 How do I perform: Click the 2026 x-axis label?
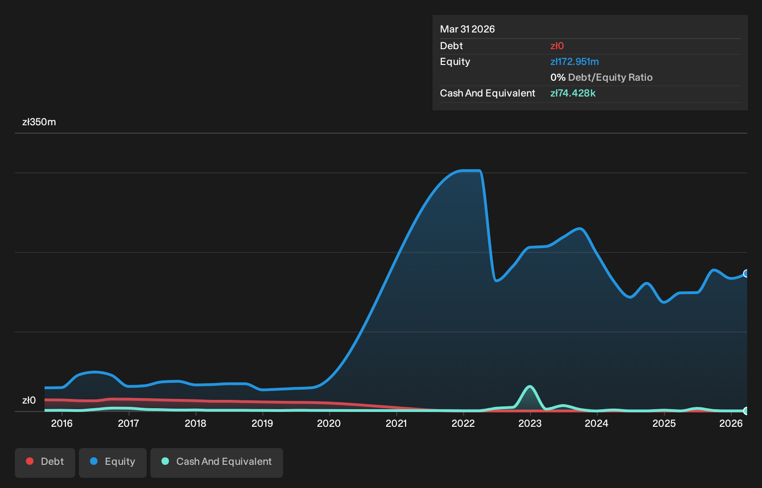pos(731,424)
